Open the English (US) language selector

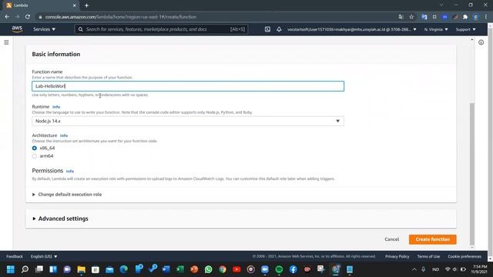click(x=44, y=256)
